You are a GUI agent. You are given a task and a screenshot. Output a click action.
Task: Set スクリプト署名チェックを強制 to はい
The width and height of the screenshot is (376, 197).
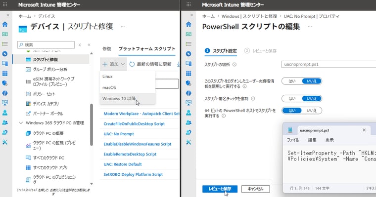pos(292,98)
